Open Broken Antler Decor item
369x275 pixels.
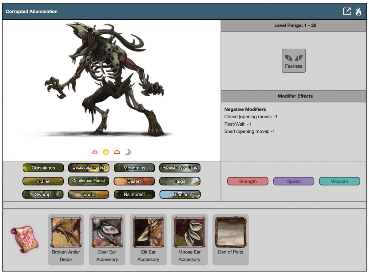point(66,232)
